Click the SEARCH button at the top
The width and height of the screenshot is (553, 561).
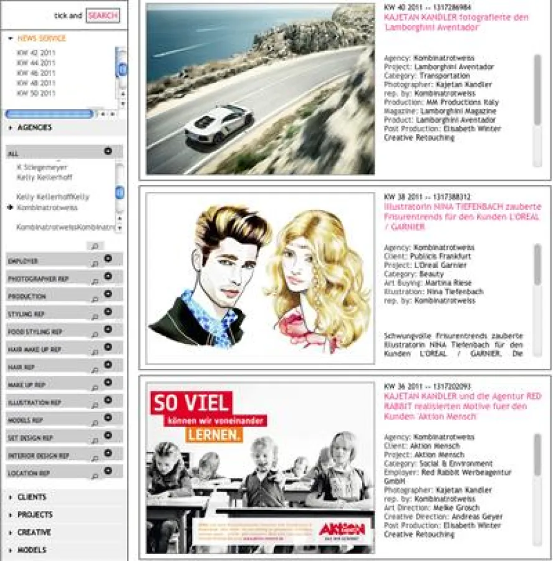coord(102,16)
